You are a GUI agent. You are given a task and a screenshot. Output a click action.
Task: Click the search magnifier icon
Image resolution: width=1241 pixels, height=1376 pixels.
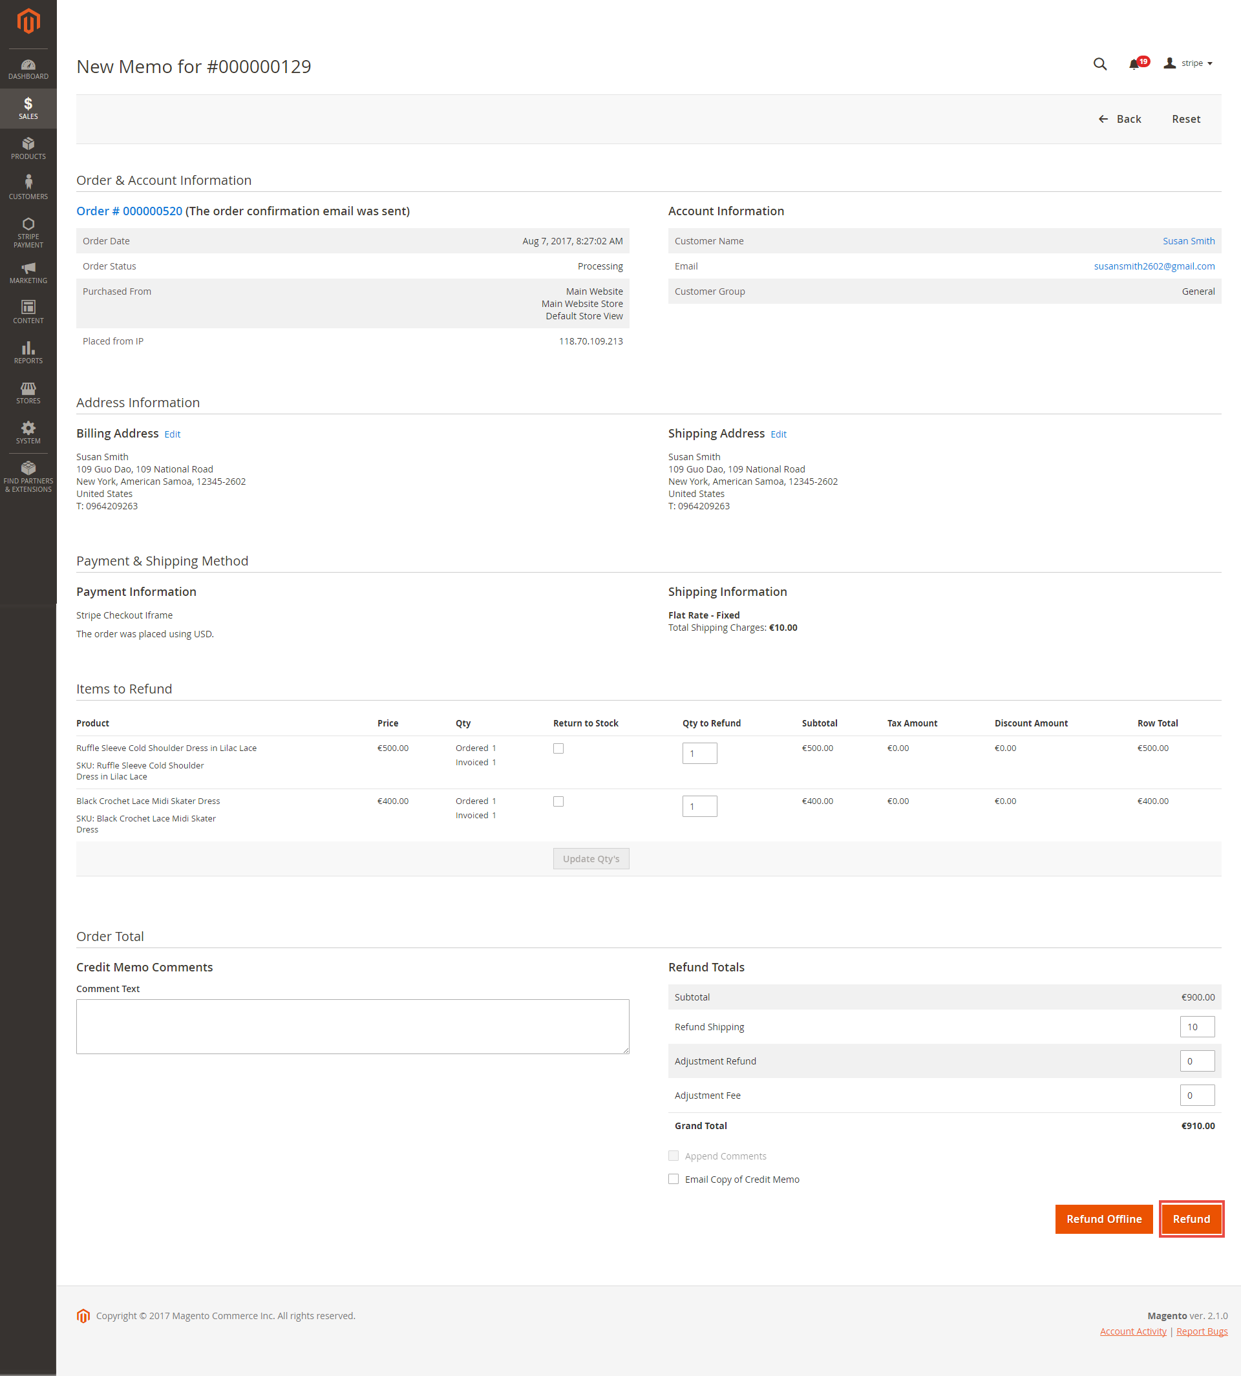click(x=1099, y=64)
